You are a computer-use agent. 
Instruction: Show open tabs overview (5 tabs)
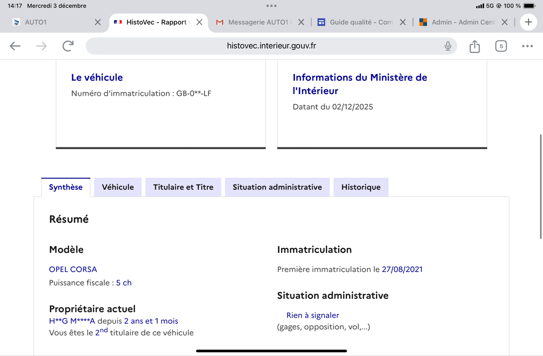coord(501,46)
